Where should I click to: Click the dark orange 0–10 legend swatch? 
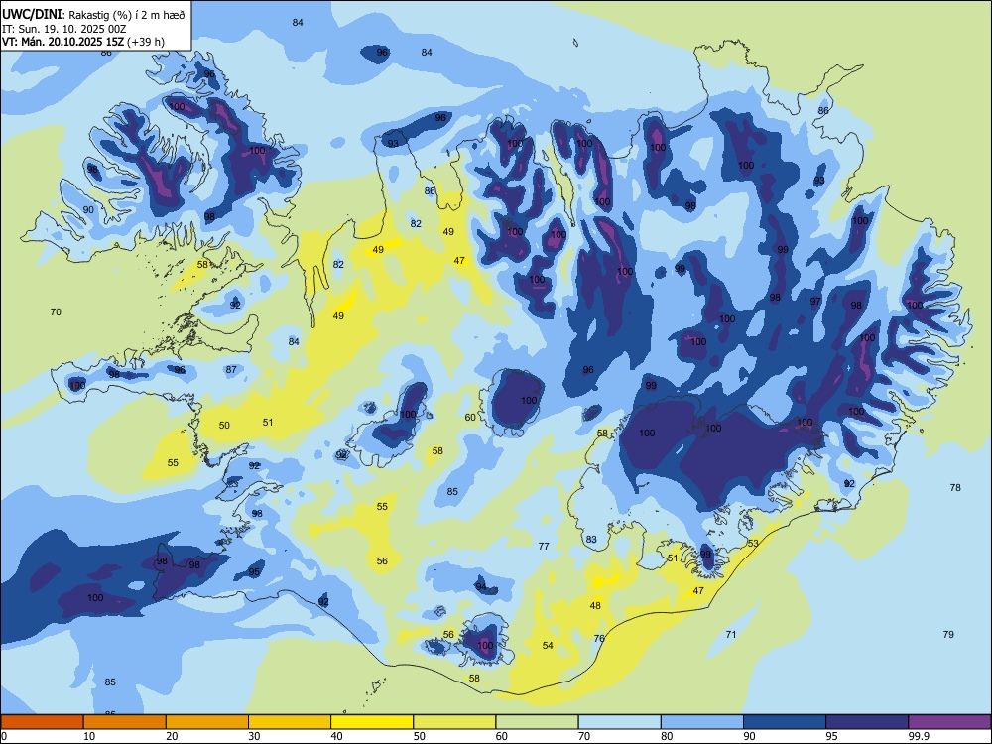[42, 722]
